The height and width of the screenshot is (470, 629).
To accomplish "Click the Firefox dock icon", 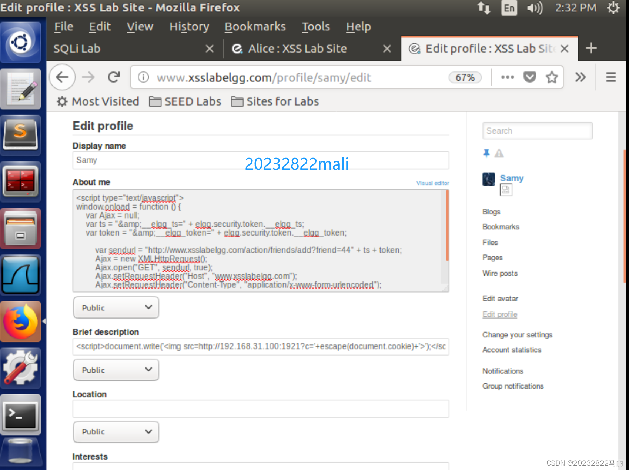I will click(21, 321).
